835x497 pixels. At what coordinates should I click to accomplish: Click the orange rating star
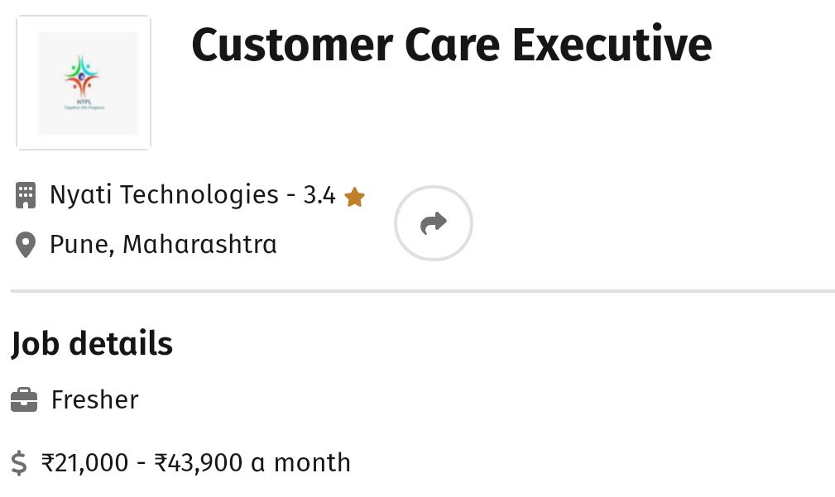[x=354, y=197]
